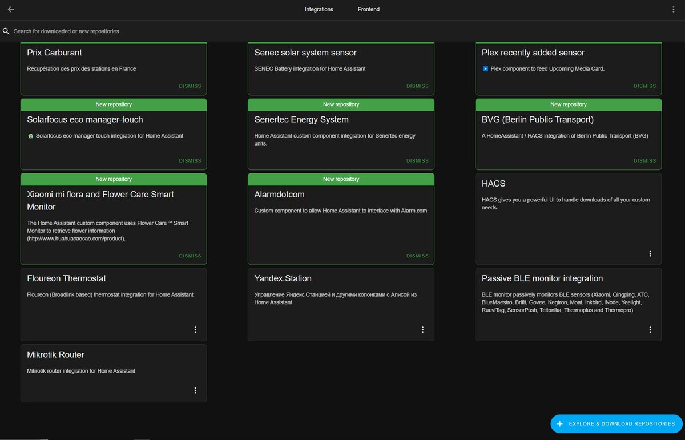The height and width of the screenshot is (440, 685).
Task: Open Yandex.Station three-dot menu
Action: [422, 330]
